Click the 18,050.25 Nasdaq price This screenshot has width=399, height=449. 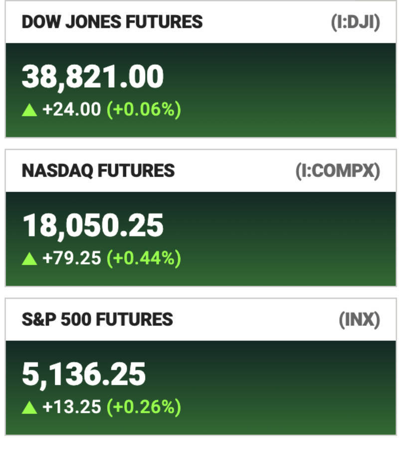93,225
